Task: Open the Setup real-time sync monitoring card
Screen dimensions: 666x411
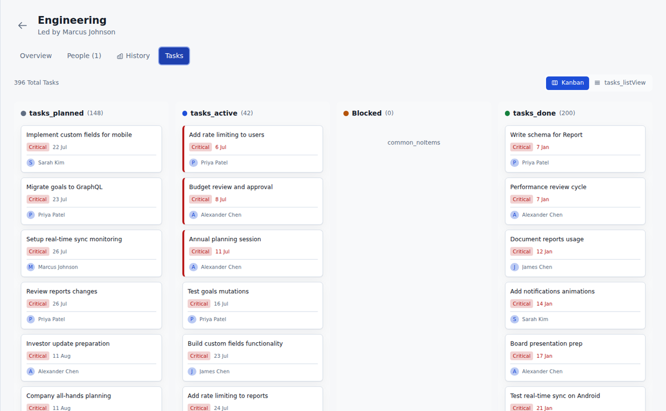Action: coord(92,253)
